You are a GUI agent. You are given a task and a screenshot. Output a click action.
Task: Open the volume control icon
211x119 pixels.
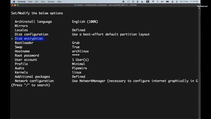coord(162,2)
